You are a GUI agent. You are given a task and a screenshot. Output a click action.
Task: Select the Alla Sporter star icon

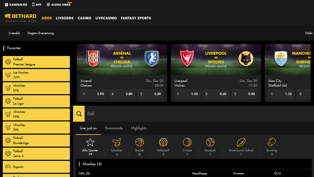[90, 142]
